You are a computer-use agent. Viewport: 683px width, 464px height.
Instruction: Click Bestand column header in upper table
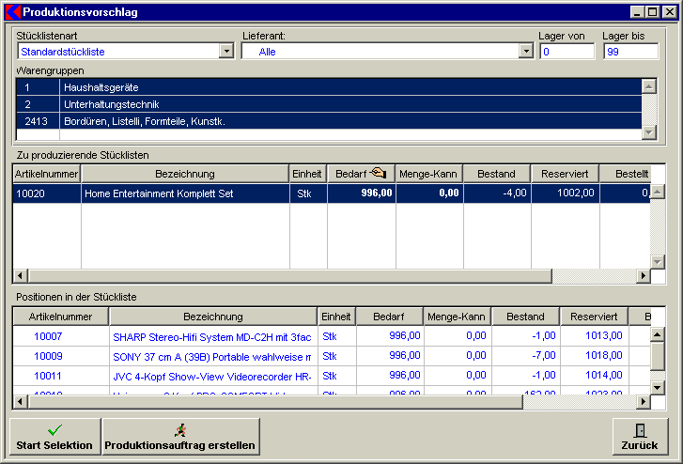point(495,174)
